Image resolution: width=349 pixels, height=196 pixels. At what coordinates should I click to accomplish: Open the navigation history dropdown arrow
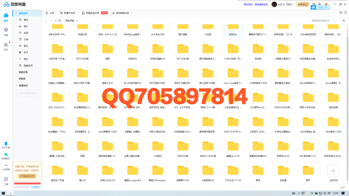[x=56, y=21]
